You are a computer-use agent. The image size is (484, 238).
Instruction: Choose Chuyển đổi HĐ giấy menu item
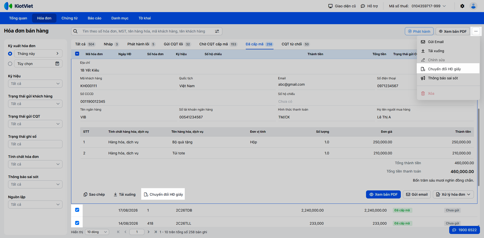(x=448, y=69)
